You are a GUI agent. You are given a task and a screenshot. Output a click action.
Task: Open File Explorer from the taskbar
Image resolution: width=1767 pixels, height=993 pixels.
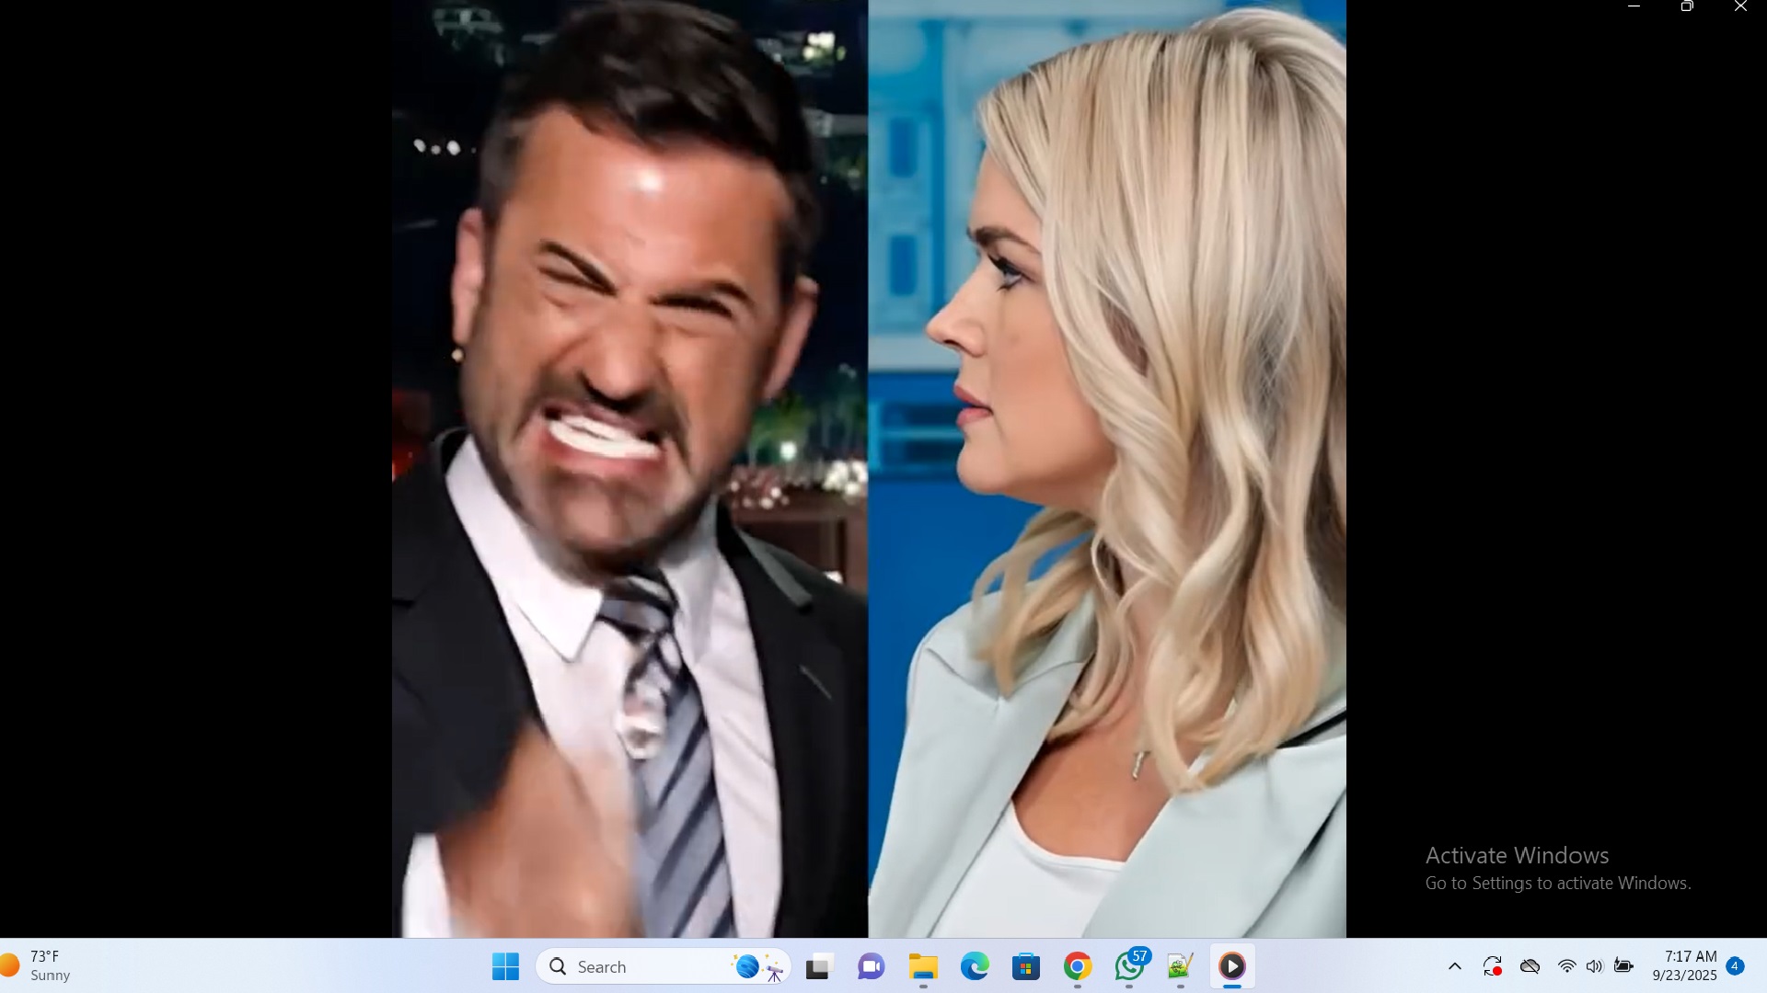923,966
